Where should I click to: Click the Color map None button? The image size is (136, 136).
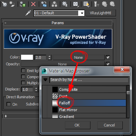79,57
